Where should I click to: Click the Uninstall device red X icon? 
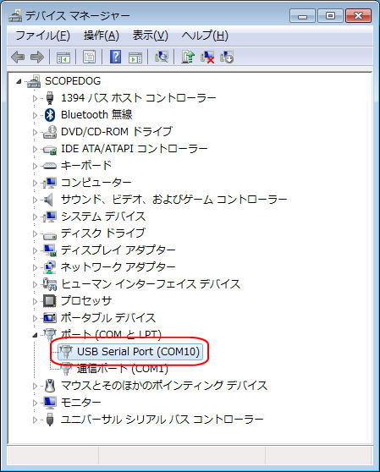pyautogui.click(x=207, y=57)
